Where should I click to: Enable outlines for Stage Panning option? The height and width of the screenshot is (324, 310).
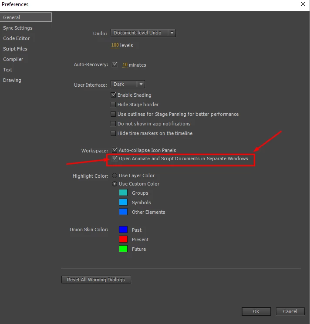113,114
